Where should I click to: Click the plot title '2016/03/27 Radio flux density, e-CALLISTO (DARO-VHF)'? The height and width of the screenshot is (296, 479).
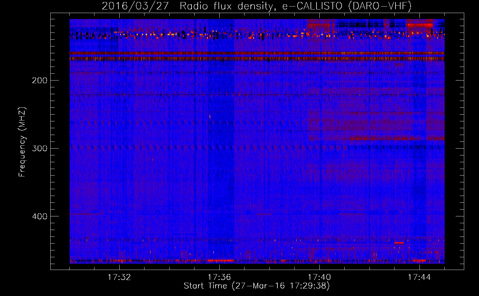tap(257, 6)
